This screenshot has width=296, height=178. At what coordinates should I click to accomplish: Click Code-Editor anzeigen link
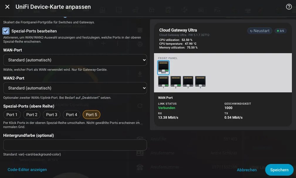(27, 170)
